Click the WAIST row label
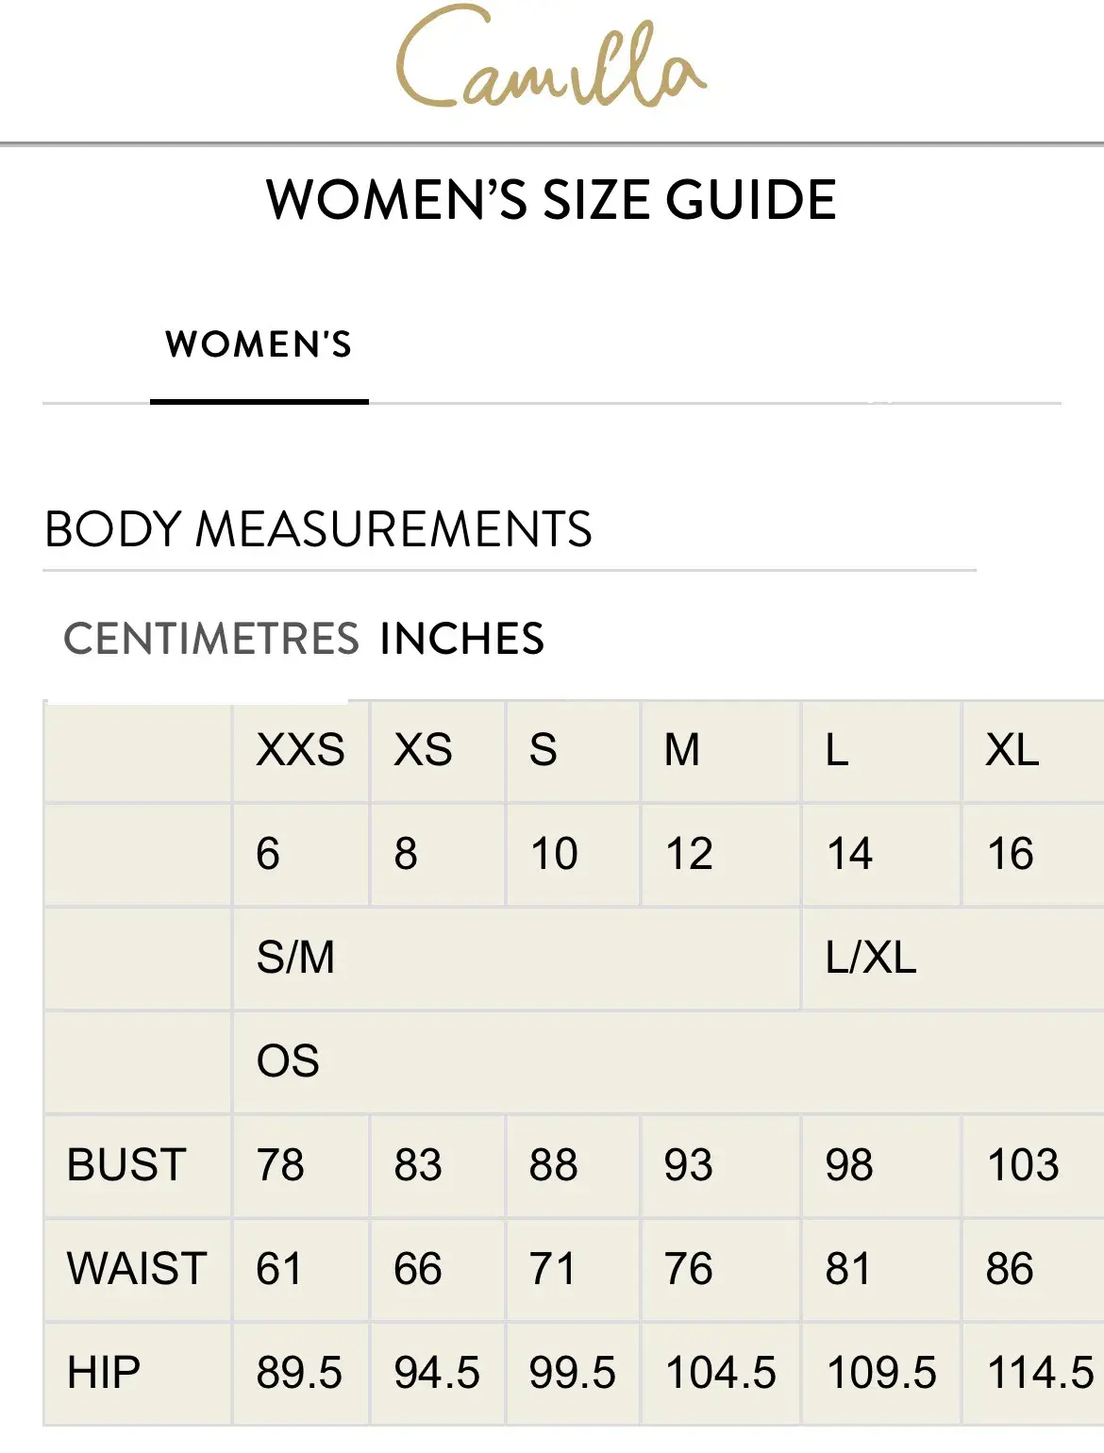Screen dimensions: 1104x1453 click(x=137, y=1269)
